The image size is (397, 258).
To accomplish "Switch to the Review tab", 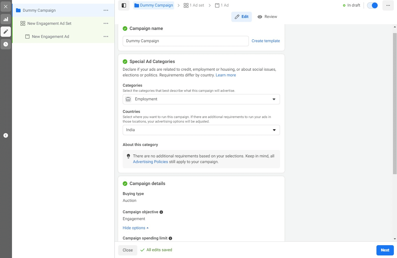I will coord(267,17).
